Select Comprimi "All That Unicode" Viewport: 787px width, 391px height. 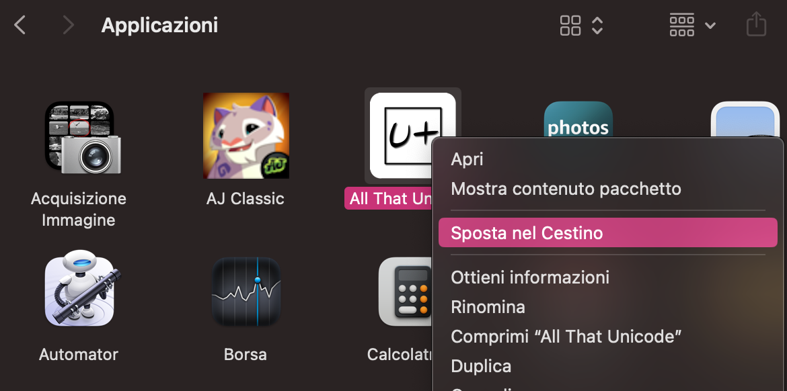[x=566, y=336]
